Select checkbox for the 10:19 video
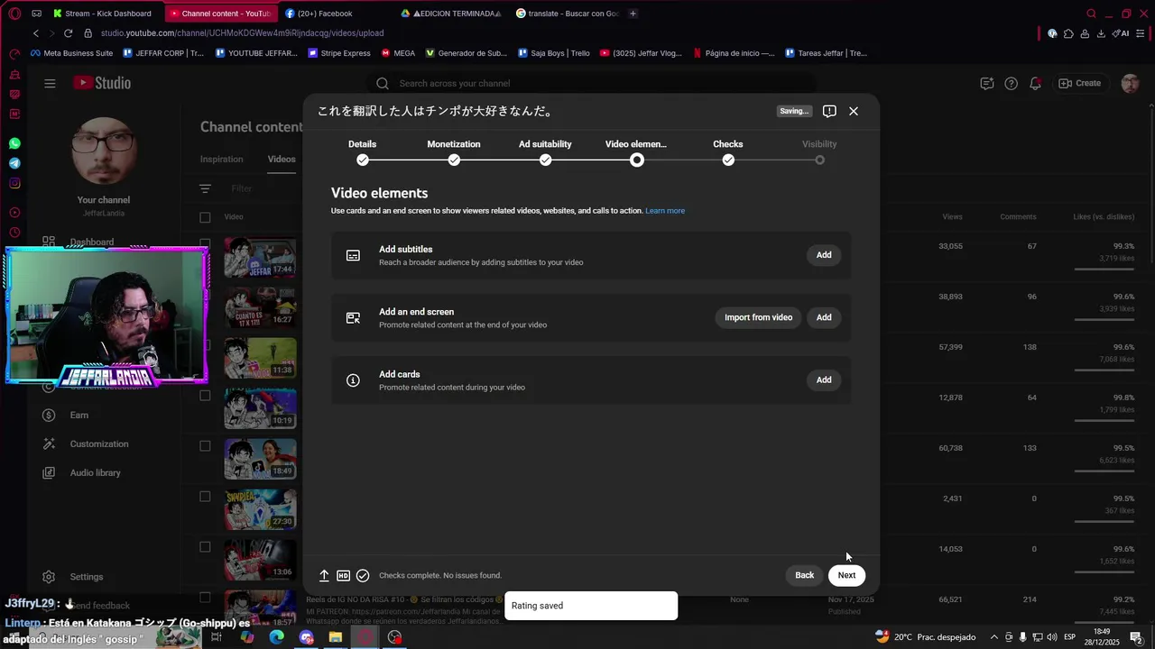Viewport: 1155px width, 649px height. [205, 396]
